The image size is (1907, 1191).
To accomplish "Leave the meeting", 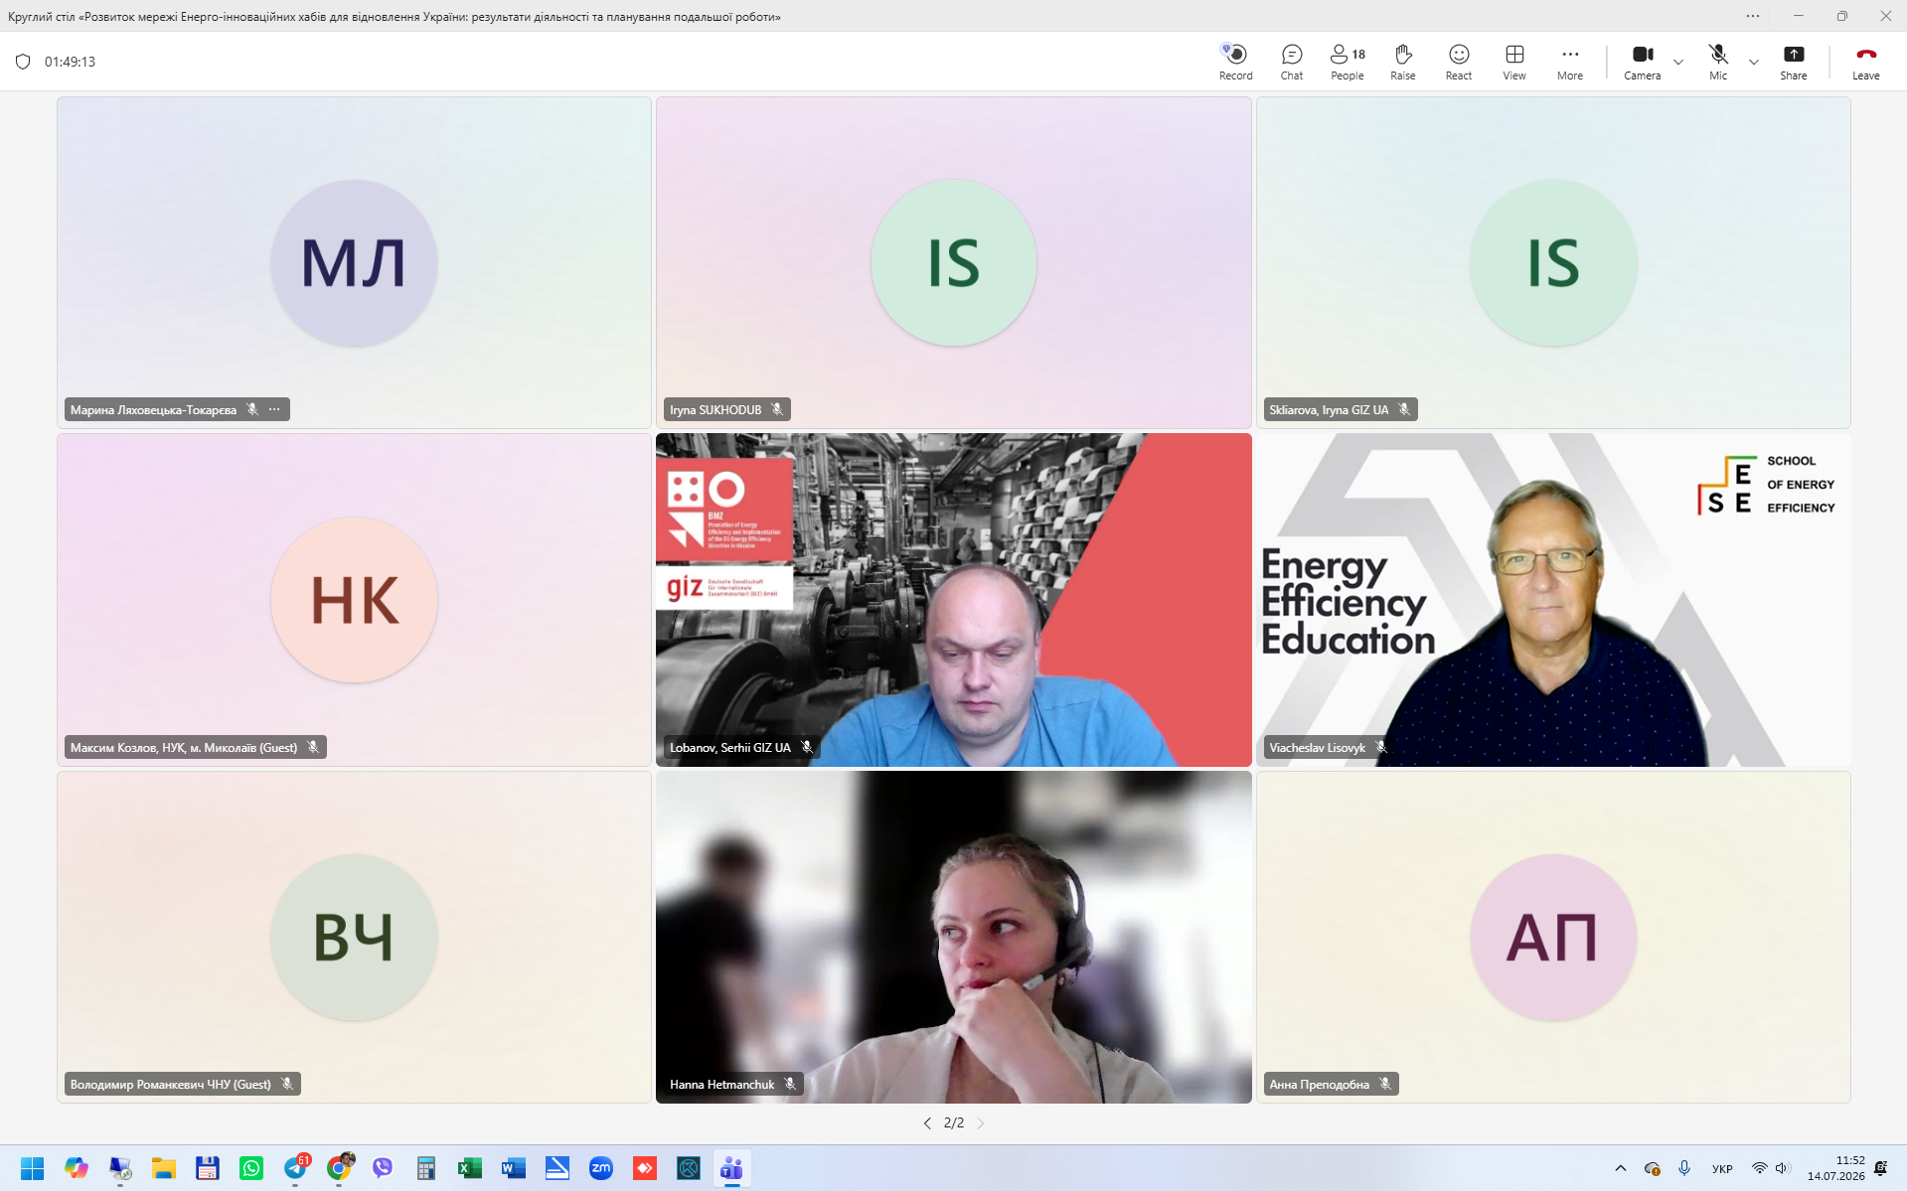I will [x=1865, y=62].
